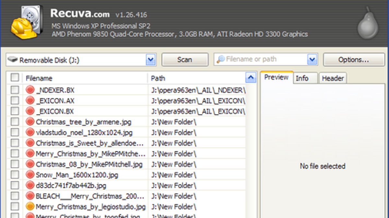Select the file name _EXICON.AX
Viewport: 389px width, 218px height.
(55, 101)
